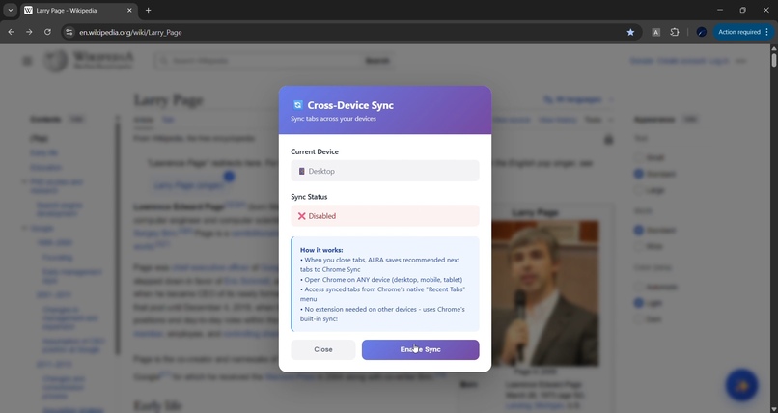The image size is (778, 413).
Task: Click the Disabled sync status box
Action: pyautogui.click(x=385, y=216)
